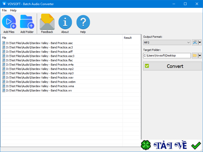Expand arrow beside format settings icon
Screen dimensions: 203x152
click(x=200, y=43)
